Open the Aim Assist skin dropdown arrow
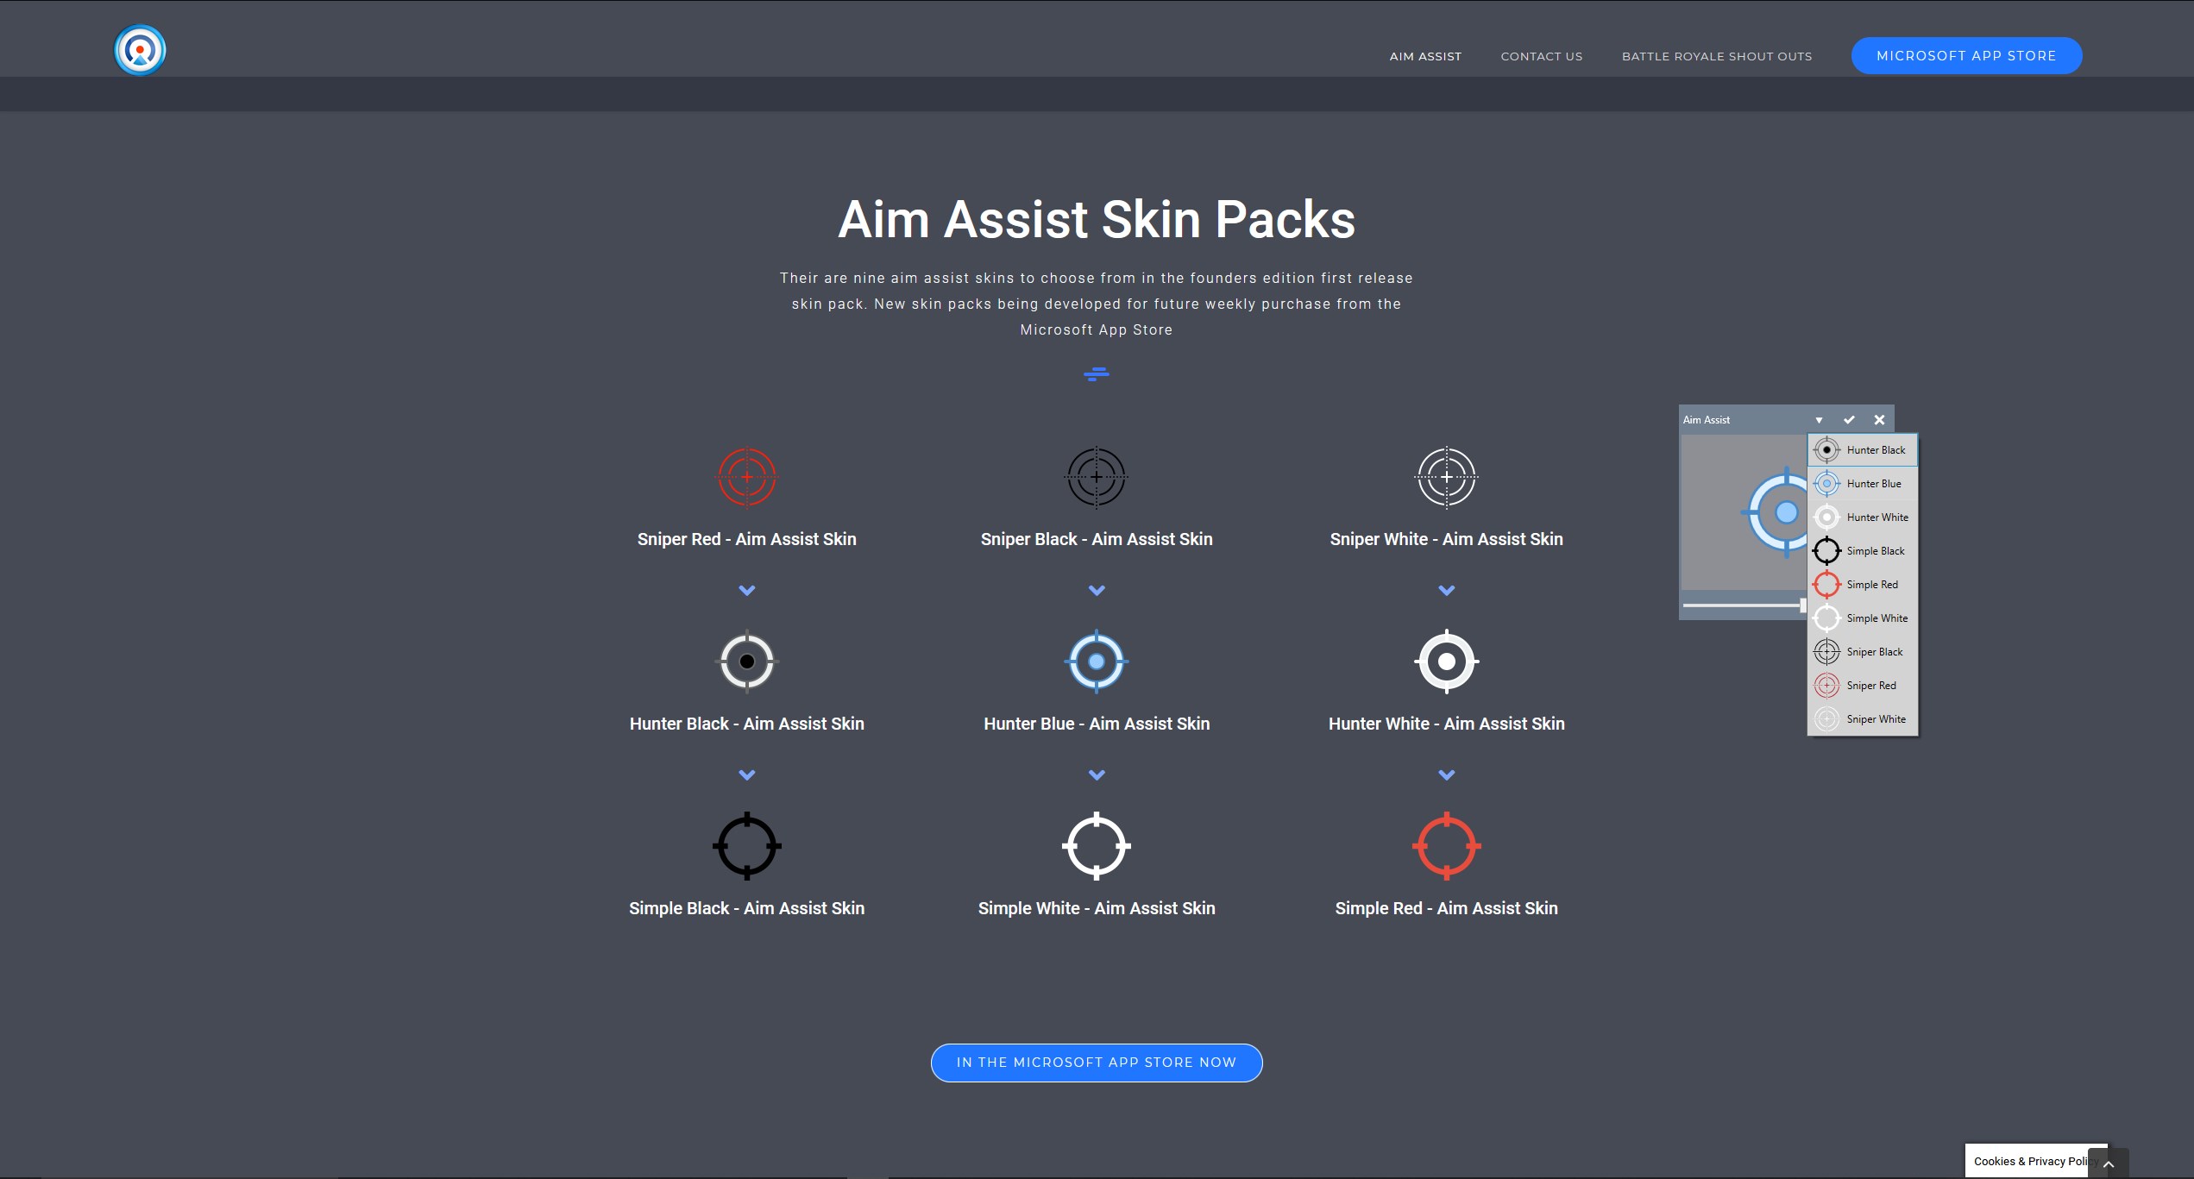 [1819, 420]
